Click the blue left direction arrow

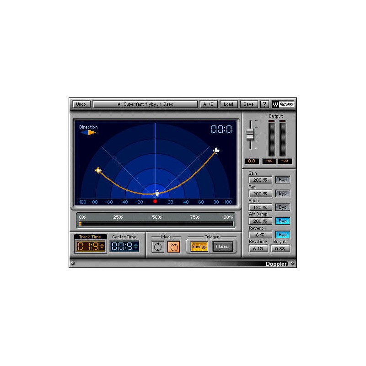click(x=83, y=133)
